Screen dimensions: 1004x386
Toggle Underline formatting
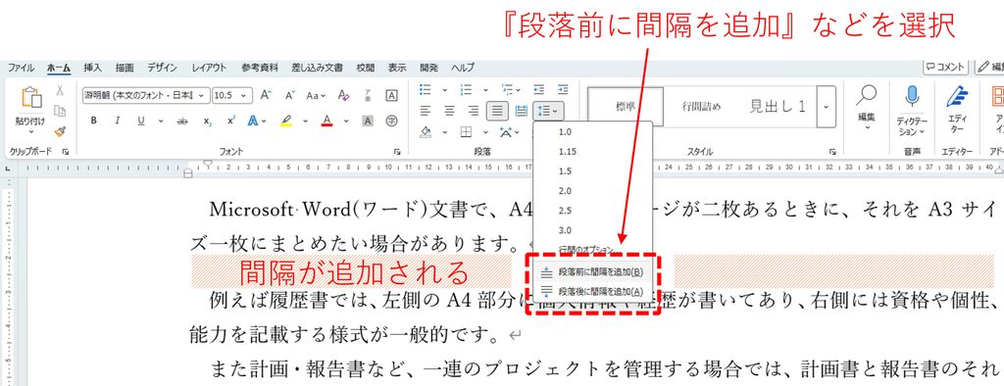coord(141,121)
